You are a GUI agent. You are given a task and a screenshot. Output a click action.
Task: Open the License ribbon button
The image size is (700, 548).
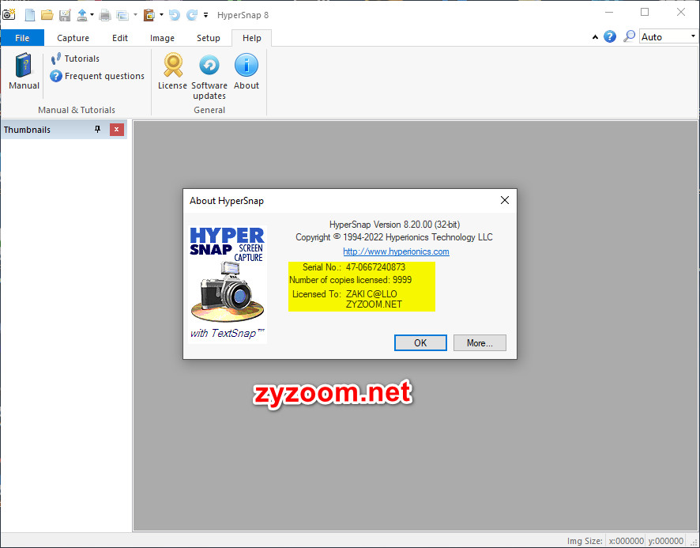pyautogui.click(x=172, y=71)
